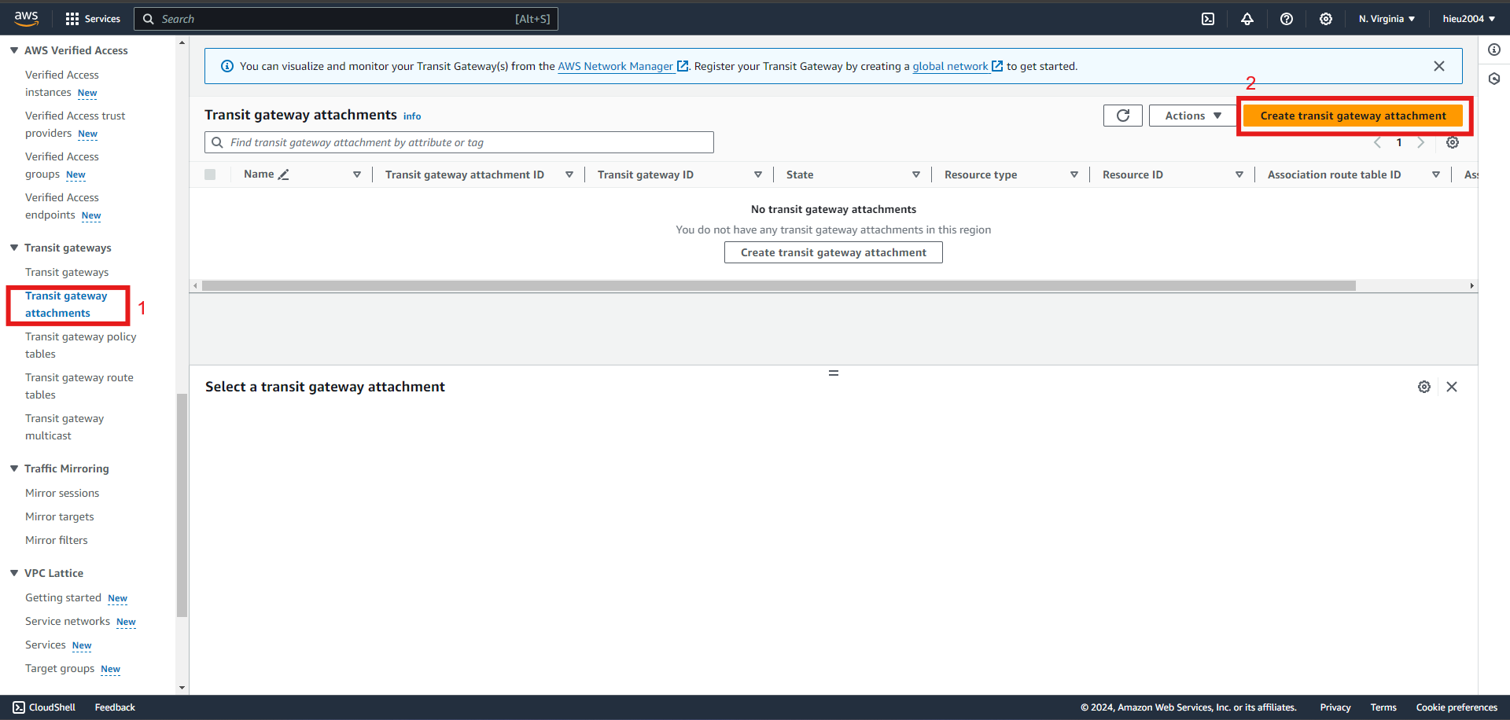The image size is (1510, 720).
Task: Follow the AWS Network Manager link
Action: click(616, 66)
